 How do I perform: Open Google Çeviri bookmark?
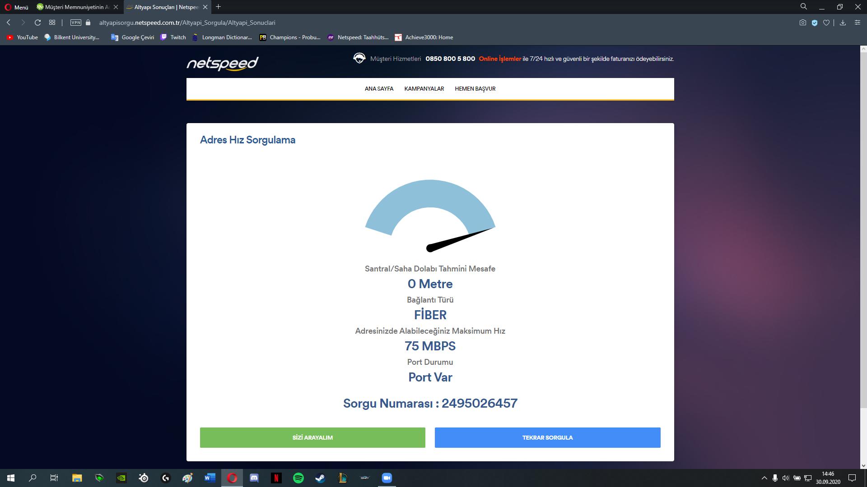[x=133, y=37]
